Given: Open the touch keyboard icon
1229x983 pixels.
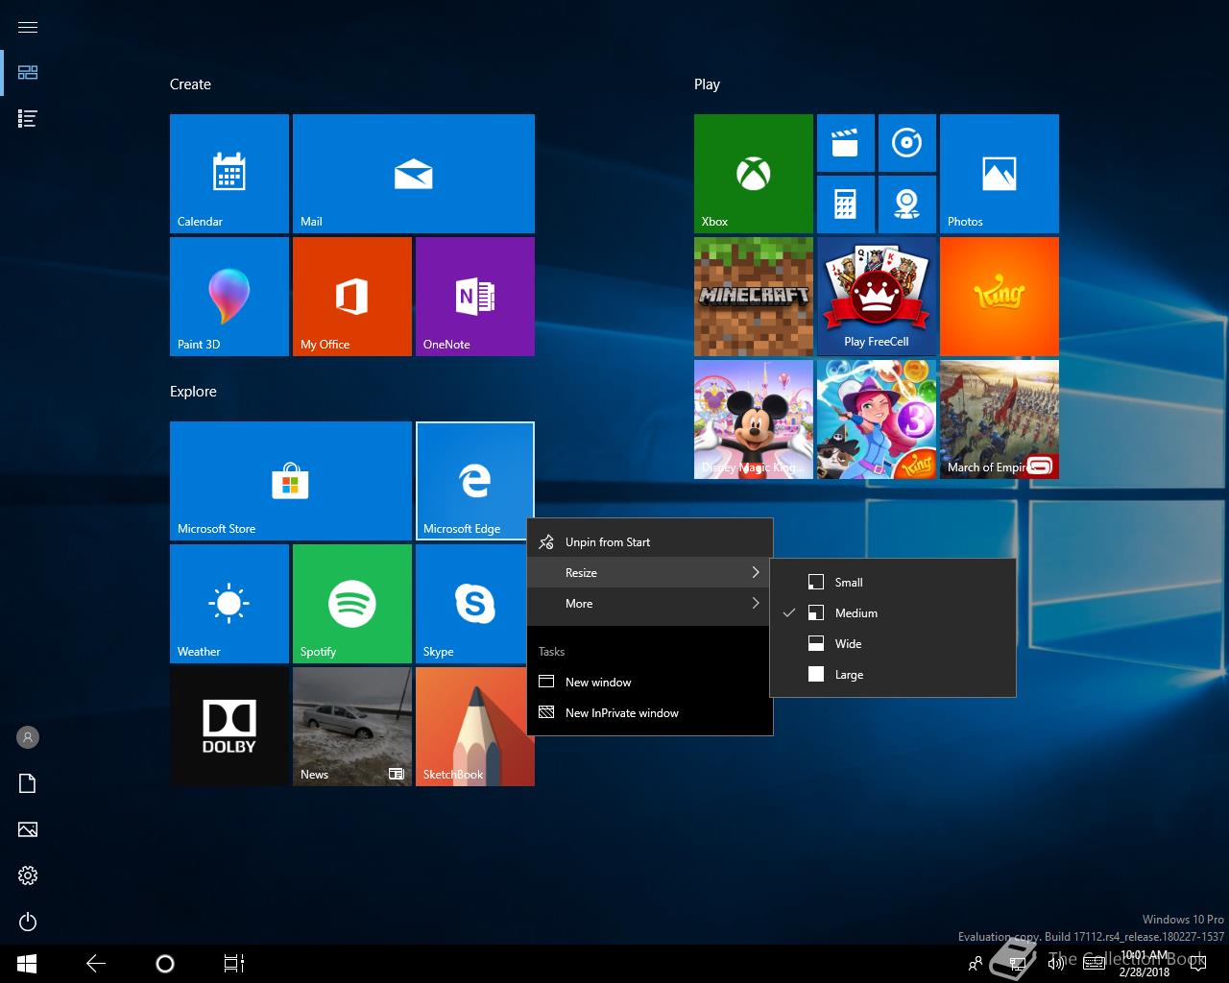Looking at the screenshot, I should click(x=1094, y=964).
